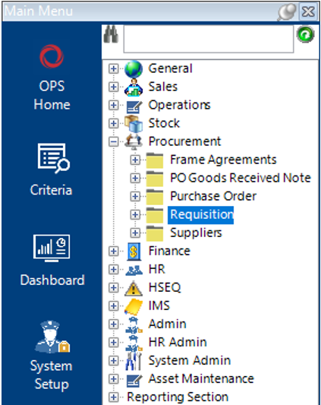321x405 pixels.
Task: Click the Admin node icon
Action: click(134, 325)
